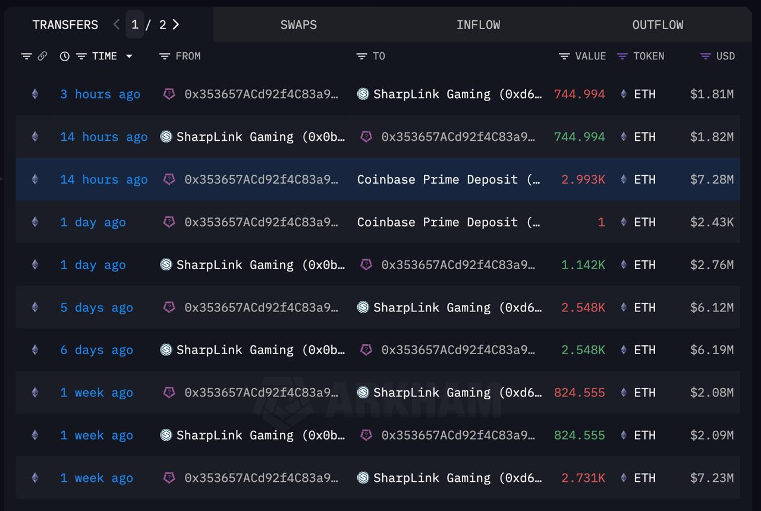Open '5 days ago' transaction link
The image size is (761, 511).
pyautogui.click(x=96, y=308)
